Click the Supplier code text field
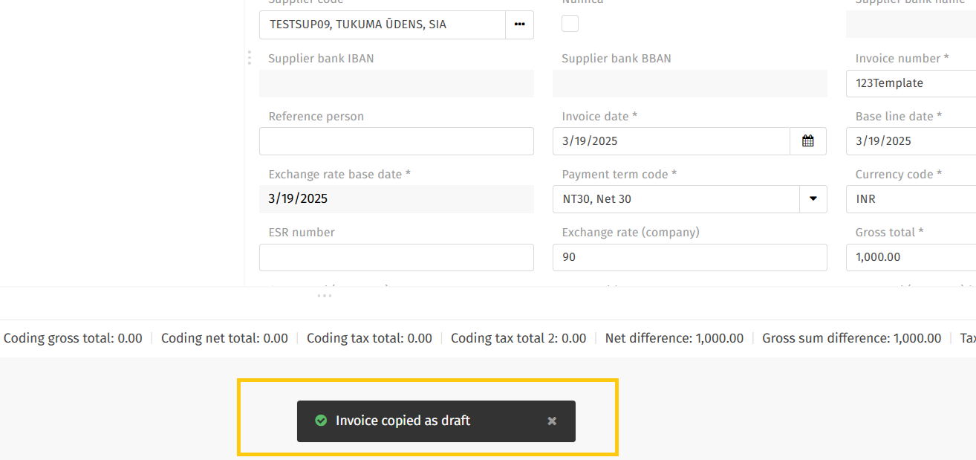 382,25
